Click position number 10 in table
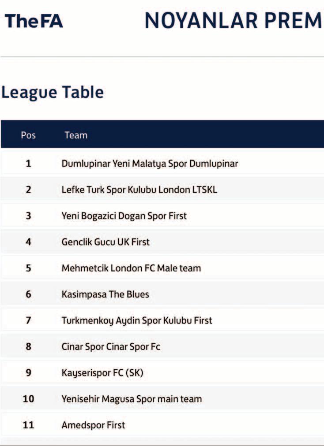Image resolution: width=324 pixels, height=446 pixels. (28, 399)
